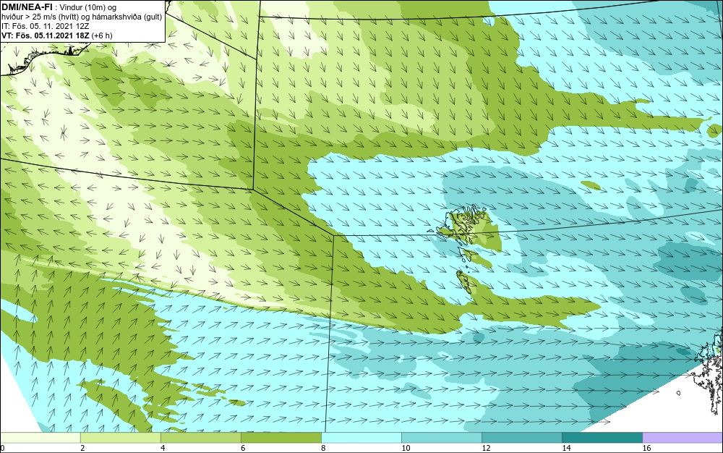The image size is (723, 453).
Task: Click the 0–2 m/s pale yellow legend swatch
Action: (40, 438)
